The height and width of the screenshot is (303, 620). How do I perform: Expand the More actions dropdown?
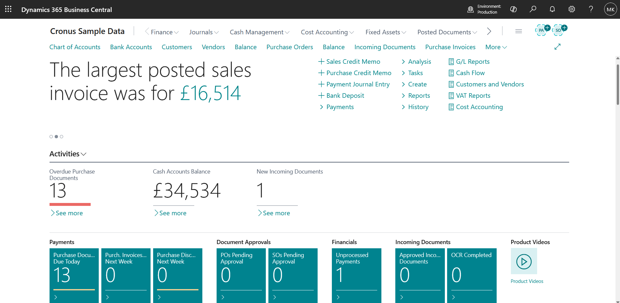coord(496,47)
